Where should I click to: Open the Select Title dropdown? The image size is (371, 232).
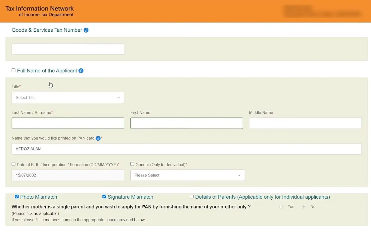pyautogui.click(x=68, y=98)
